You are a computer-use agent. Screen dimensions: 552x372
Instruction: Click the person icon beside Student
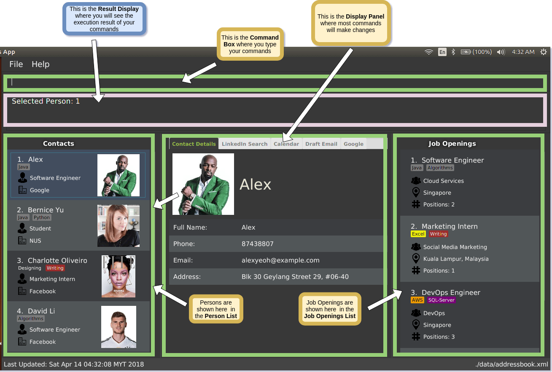point(22,228)
